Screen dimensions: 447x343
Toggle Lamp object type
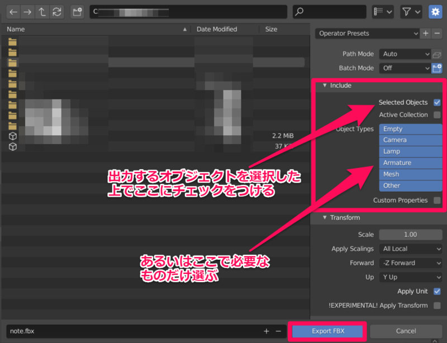411,151
